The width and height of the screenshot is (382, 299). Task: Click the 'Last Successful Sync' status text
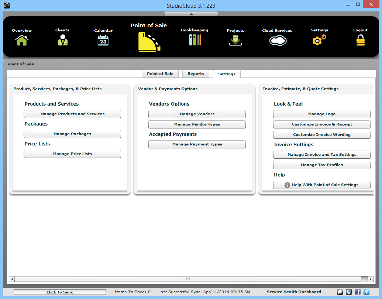click(x=204, y=292)
